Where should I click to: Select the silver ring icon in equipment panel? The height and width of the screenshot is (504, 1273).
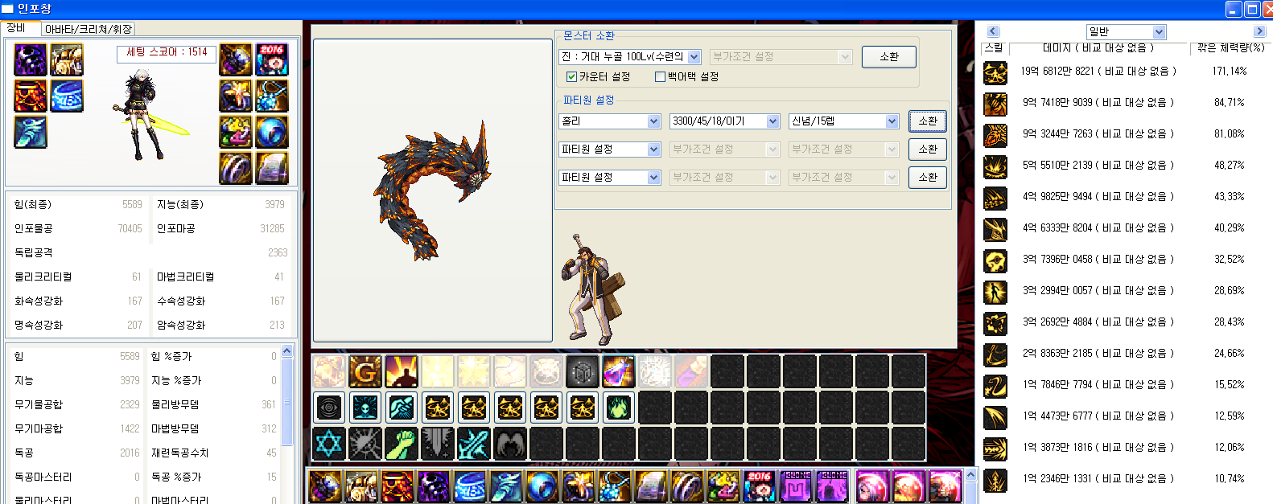tap(236, 169)
